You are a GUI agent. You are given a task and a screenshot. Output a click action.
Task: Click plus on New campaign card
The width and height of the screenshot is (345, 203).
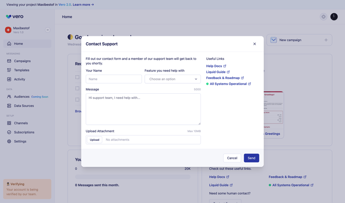point(326,40)
